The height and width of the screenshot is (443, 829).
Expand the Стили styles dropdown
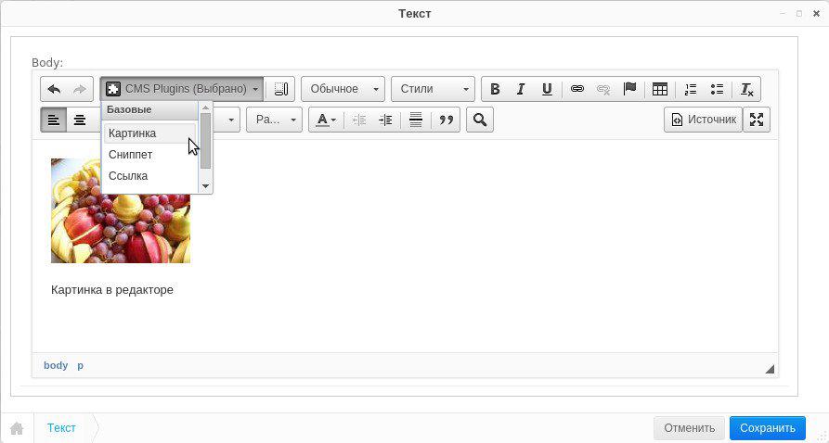coord(433,89)
